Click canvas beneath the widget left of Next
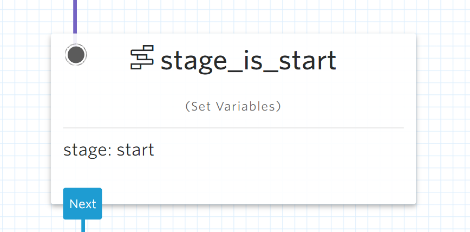Image resolution: width=470 pixels, height=232 pixels. [32, 220]
